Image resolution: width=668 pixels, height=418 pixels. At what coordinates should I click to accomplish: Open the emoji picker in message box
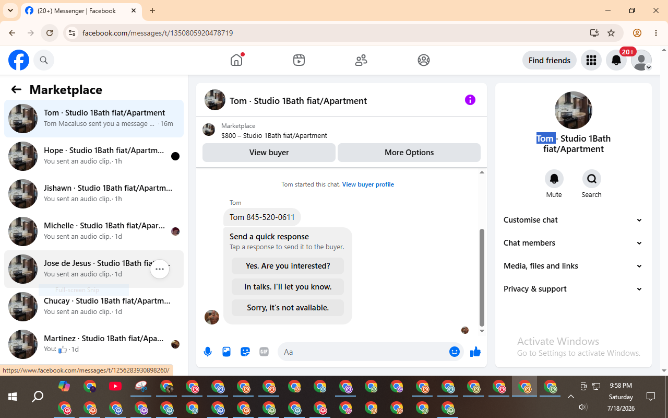tap(455, 352)
